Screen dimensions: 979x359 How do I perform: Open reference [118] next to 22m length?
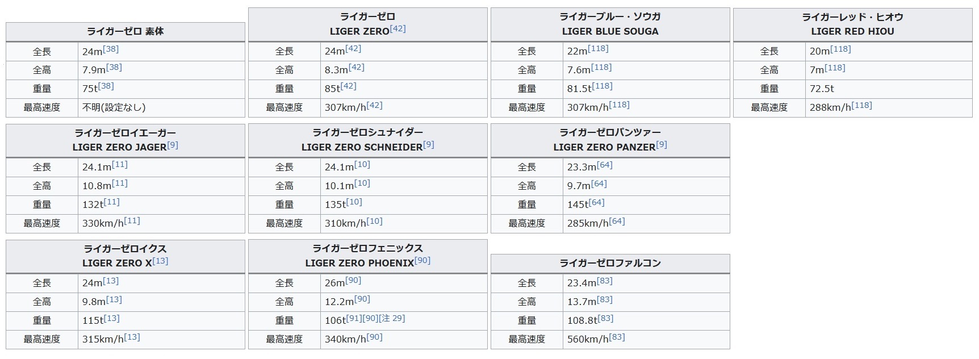[598, 48]
